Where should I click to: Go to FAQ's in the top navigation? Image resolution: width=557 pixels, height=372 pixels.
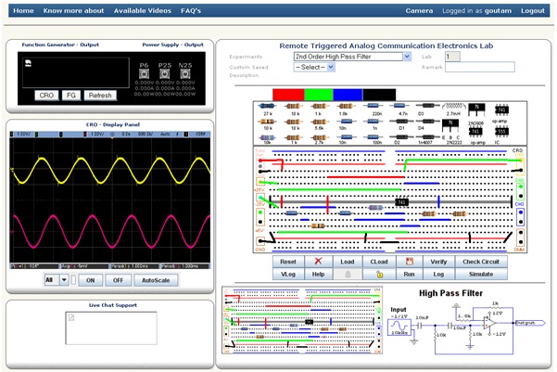[189, 11]
